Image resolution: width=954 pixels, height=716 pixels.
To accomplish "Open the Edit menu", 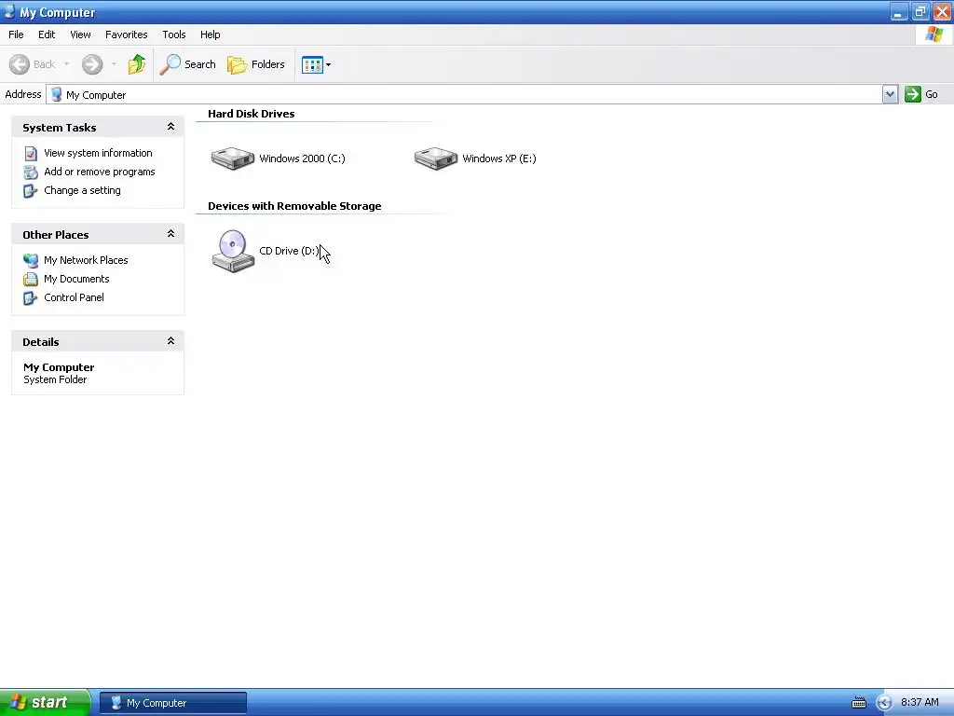I will point(47,34).
